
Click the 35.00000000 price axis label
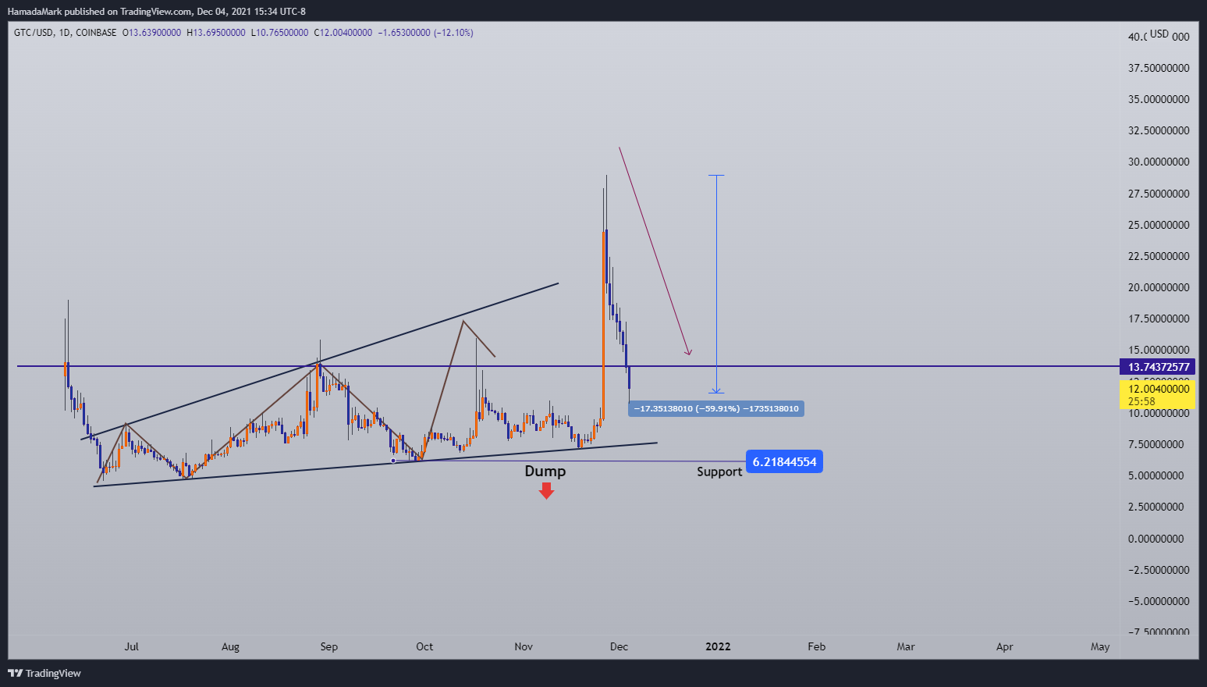(1159, 99)
